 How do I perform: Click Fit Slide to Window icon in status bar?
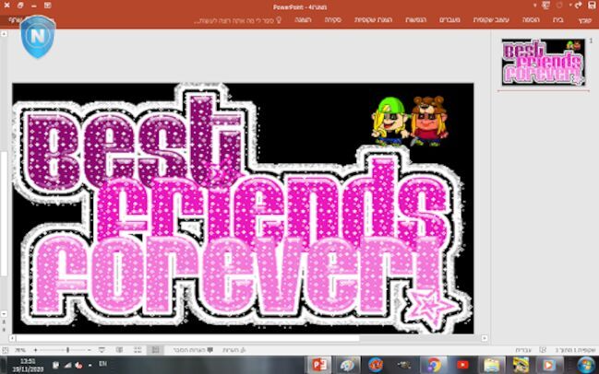coord(6,350)
